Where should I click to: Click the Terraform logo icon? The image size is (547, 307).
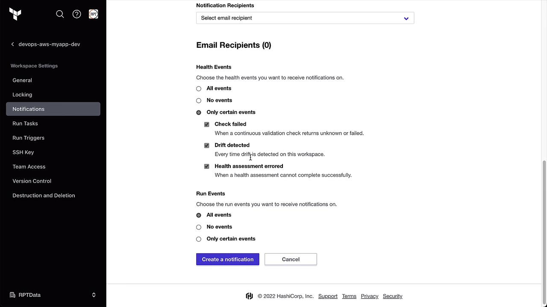coord(15,14)
